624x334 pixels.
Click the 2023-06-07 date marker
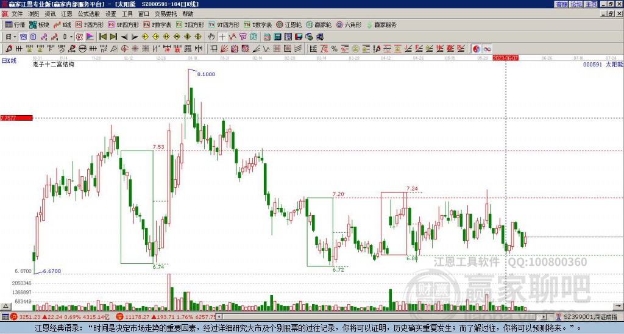[x=505, y=58]
